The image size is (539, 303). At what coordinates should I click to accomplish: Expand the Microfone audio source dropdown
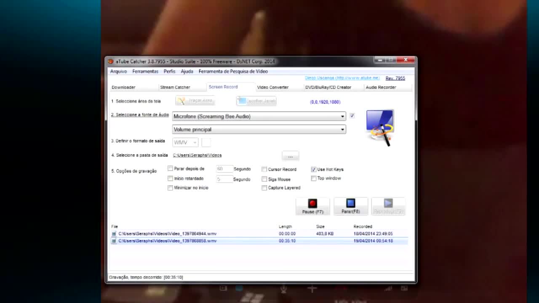(342, 117)
